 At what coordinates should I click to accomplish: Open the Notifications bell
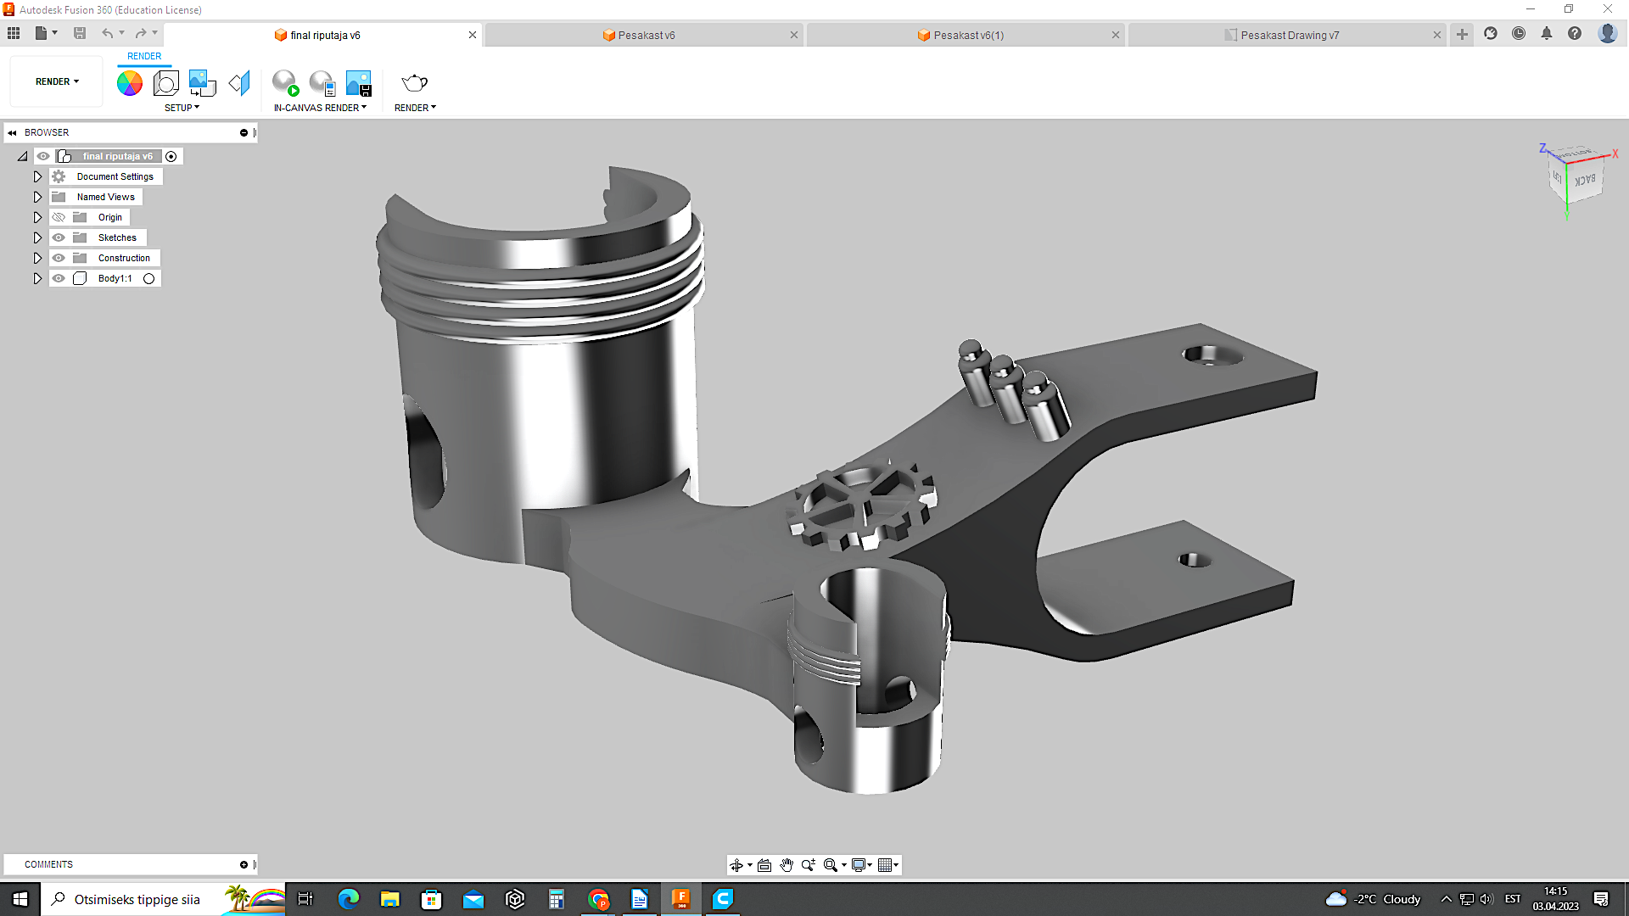click(1547, 33)
